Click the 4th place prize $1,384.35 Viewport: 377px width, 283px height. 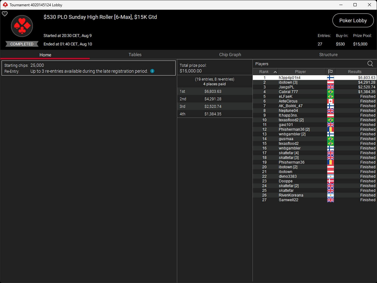(213, 114)
